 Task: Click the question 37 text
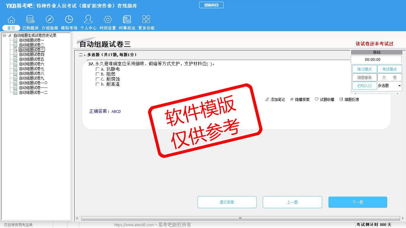coord(152,64)
